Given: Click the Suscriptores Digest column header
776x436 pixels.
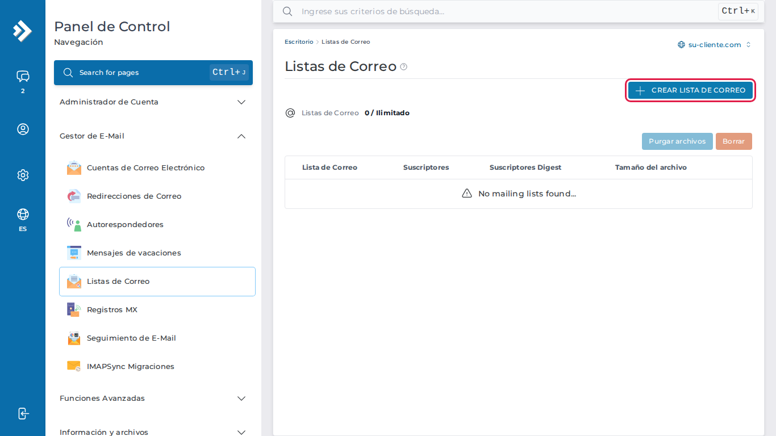Looking at the screenshot, I should tap(525, 167).
